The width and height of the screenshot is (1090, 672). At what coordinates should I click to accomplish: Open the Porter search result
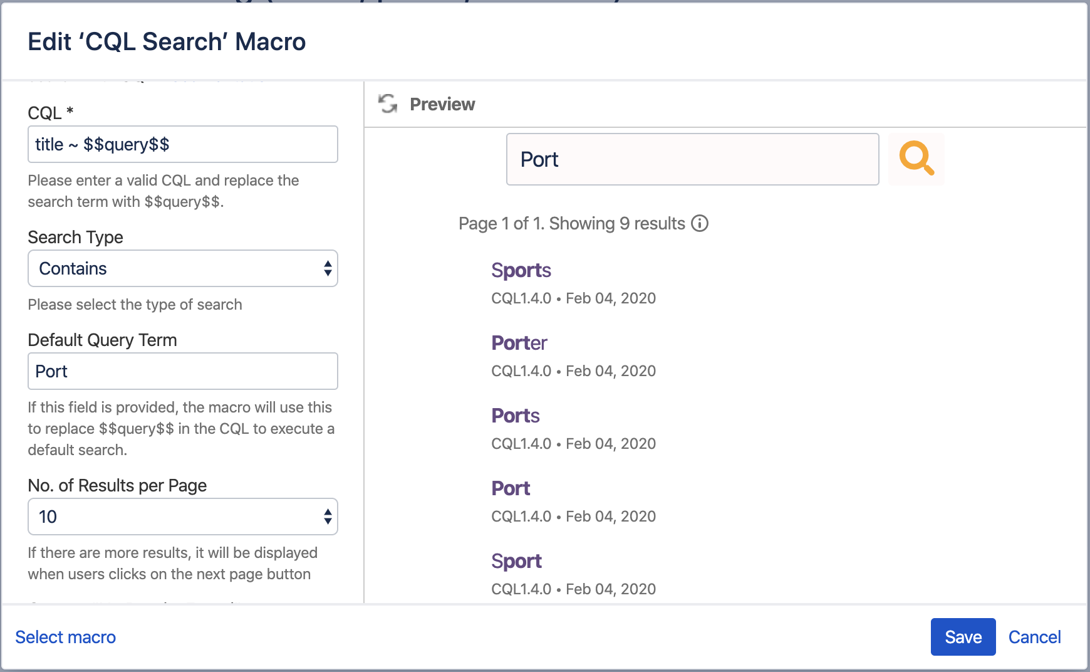point(519,344)
